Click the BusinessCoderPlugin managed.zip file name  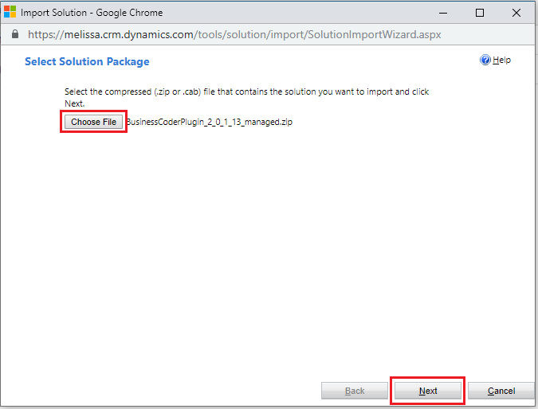(x=210, y=123)
